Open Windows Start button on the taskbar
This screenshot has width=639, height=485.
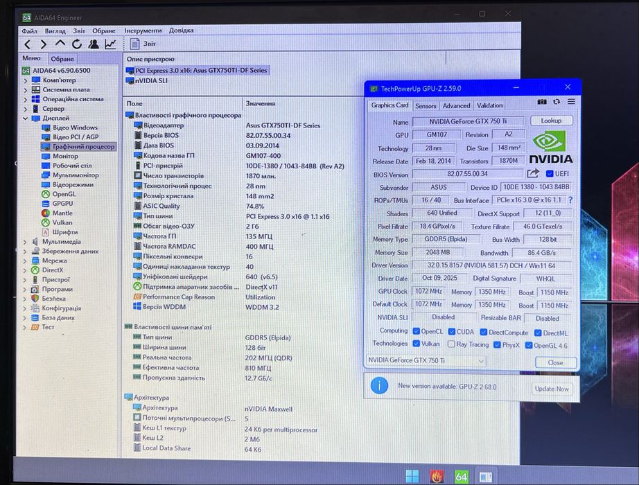(x=412, y=476)
